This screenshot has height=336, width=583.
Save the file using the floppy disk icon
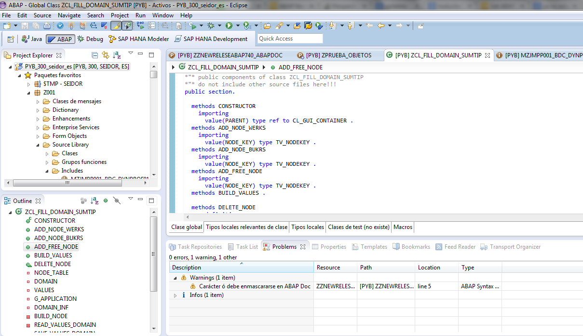pyautogui.click(x=25, y=25)
